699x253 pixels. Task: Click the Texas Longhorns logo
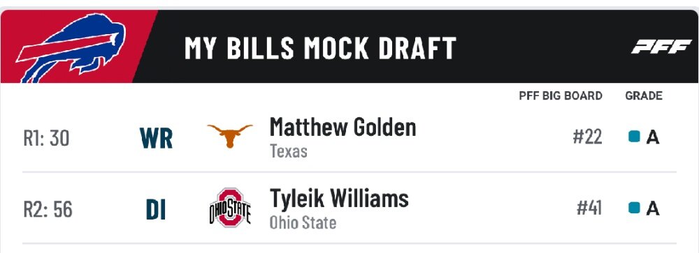click(x=230, y=136)
